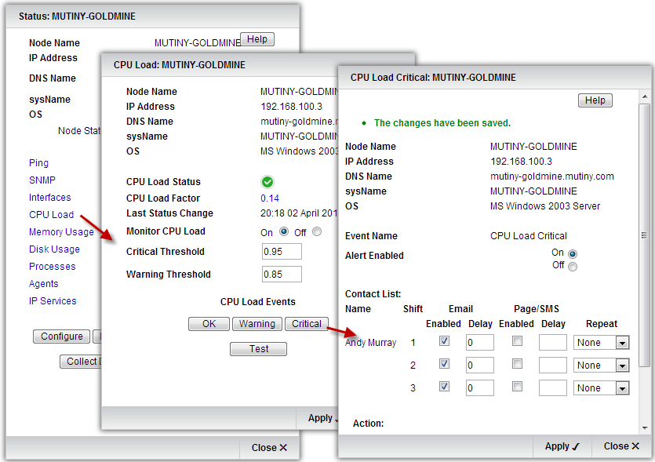Toggle Email Enabled checkbox for shift 1
The width and height of the screenshot is (655, 462).
tap(445, 341)
